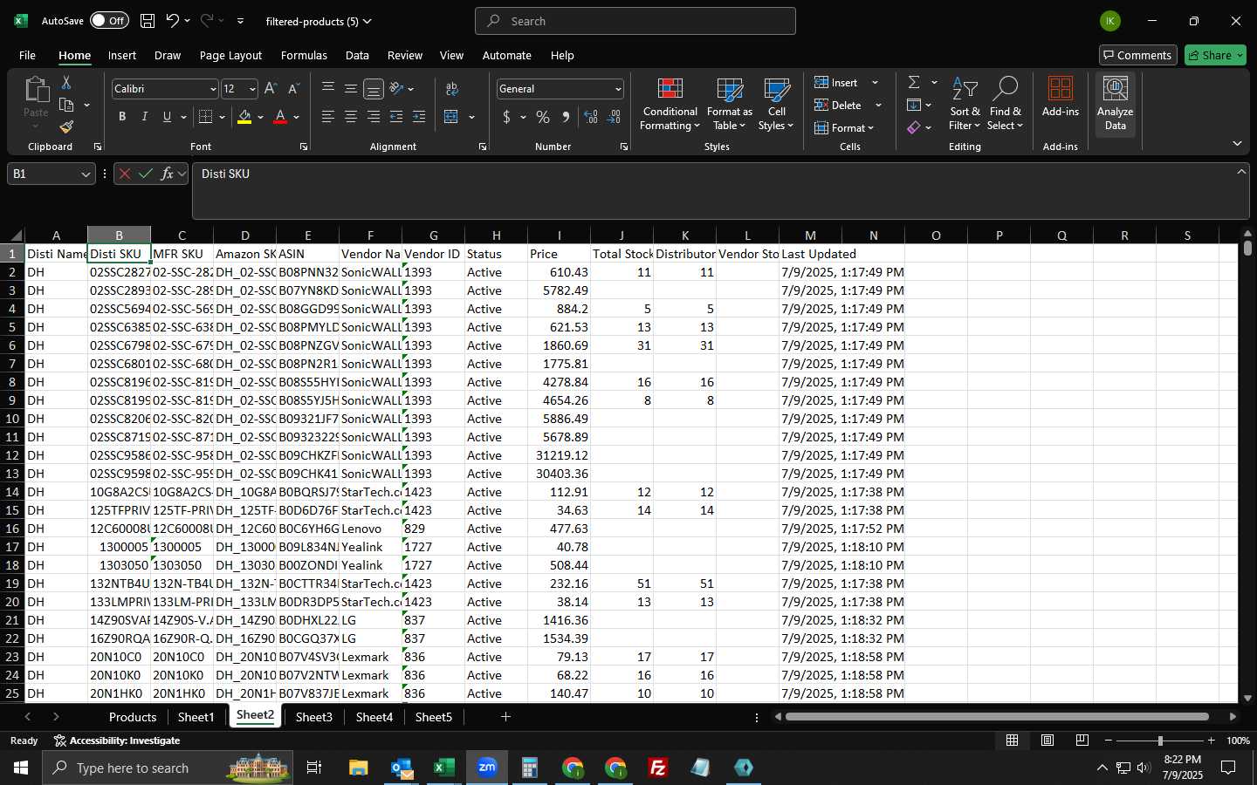The height and width of the screenshot is (785, 1257).
Task: Click the Page Layout view icon in status bar
Action: coord(1047,741)
